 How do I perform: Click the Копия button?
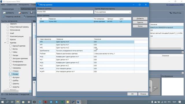[140, 26]
